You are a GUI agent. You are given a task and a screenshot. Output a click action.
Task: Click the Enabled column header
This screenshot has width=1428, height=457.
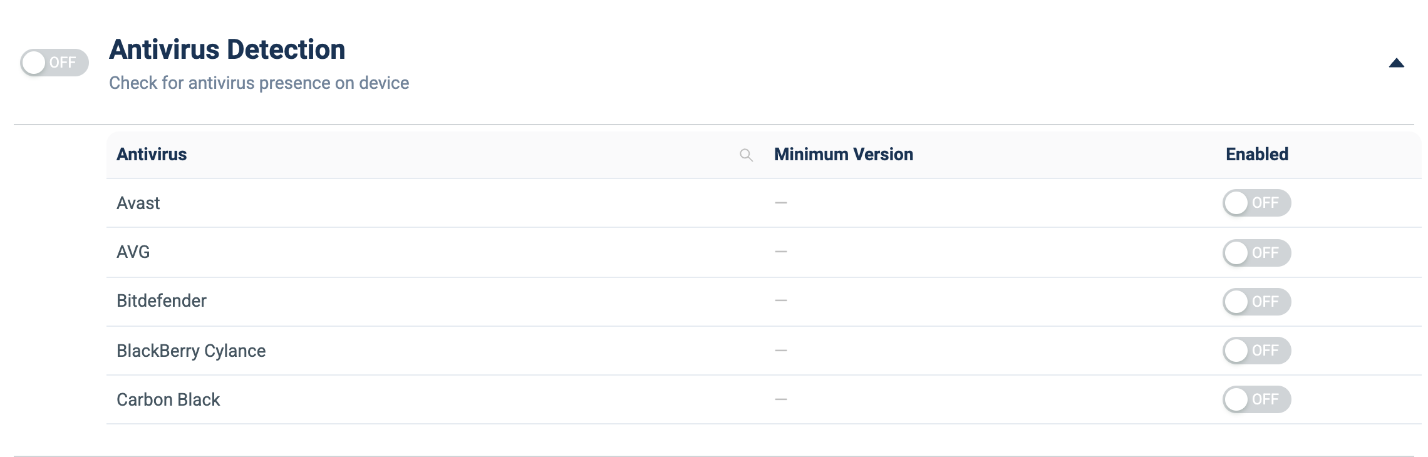point(1257,155)
